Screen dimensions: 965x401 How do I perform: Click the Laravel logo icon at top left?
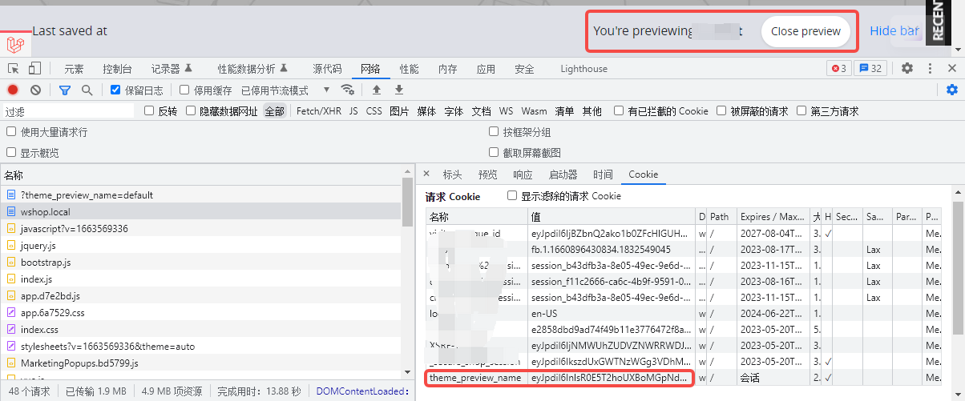pyautogui.click(x=15, y=43)
